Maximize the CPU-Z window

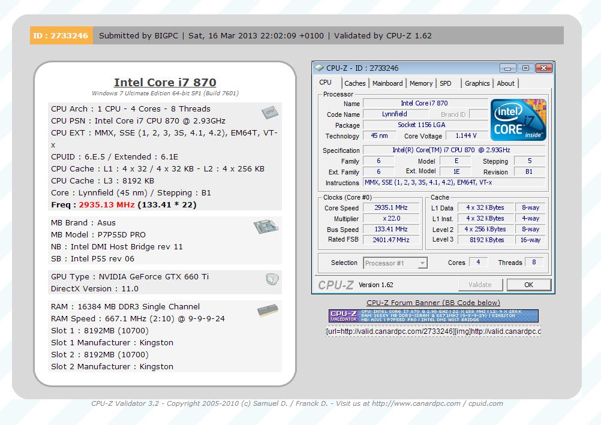coord(525,68)
